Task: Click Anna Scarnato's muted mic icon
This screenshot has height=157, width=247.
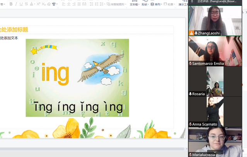Action: click(x=191, y=124)
